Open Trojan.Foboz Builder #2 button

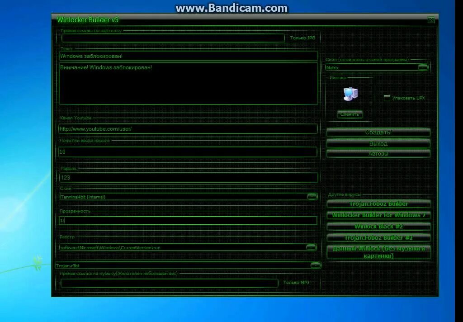(378, 238)
